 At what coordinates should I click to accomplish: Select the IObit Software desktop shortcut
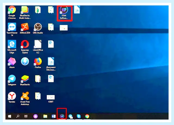[64, 13]
